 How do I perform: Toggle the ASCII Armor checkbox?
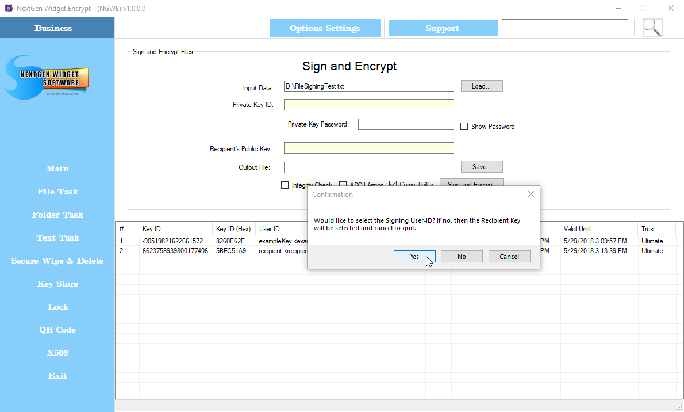[x=343, y=184]
